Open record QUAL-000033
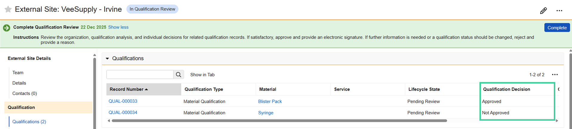The height and width of the screenshot is (129, 572). 123,101
